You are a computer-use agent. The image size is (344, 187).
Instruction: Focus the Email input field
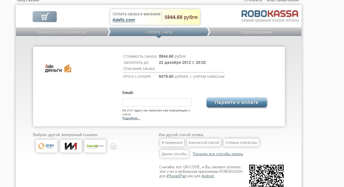157,102
